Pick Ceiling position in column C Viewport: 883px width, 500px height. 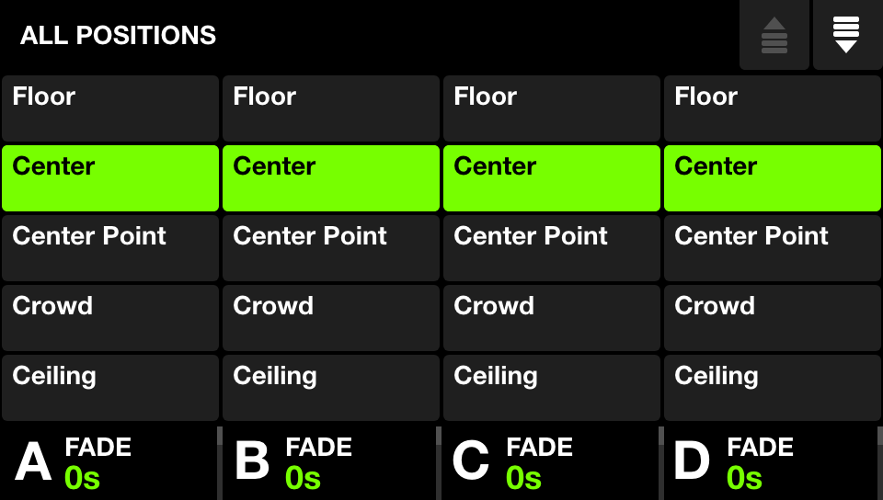tap(552, 388)
